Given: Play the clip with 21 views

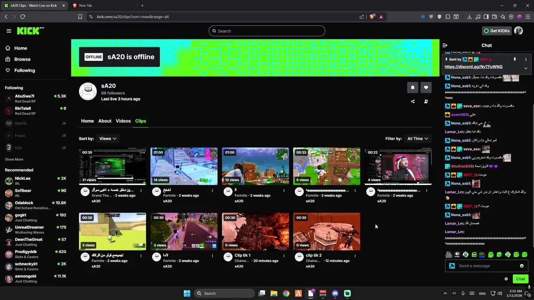Looking at the screenshot, I should 113,166.
